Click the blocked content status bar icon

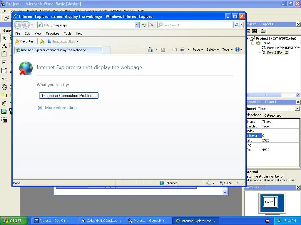click(x=208, y=183)
